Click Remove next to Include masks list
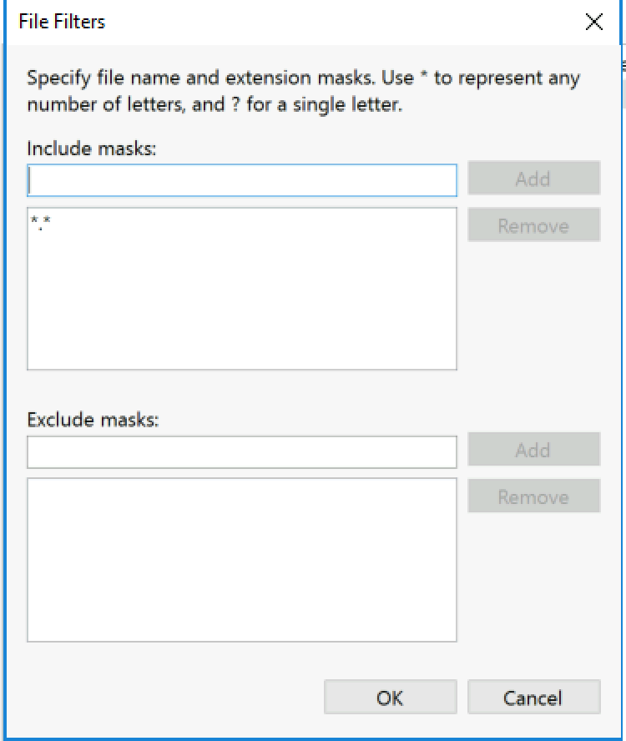The image size is (626, 741). [x=534, y=225]
